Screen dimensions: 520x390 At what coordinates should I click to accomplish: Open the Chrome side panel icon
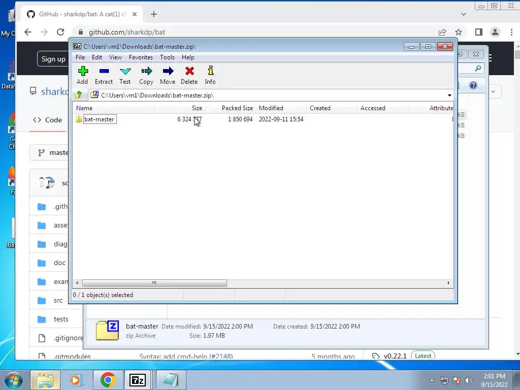478,32
